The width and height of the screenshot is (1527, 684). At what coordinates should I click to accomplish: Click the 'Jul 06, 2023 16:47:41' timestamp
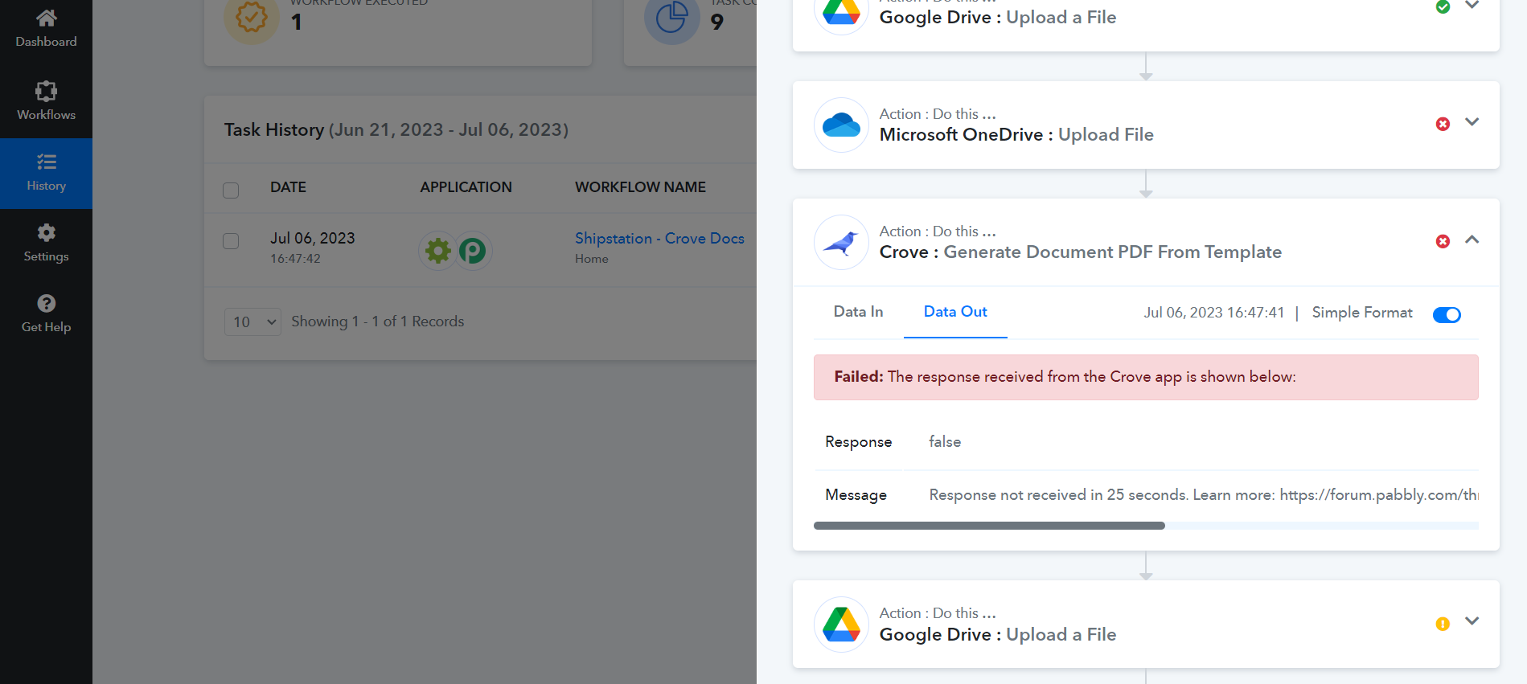(1214, 313)
